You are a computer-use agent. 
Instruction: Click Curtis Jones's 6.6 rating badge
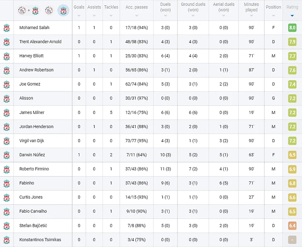point(292,197)
